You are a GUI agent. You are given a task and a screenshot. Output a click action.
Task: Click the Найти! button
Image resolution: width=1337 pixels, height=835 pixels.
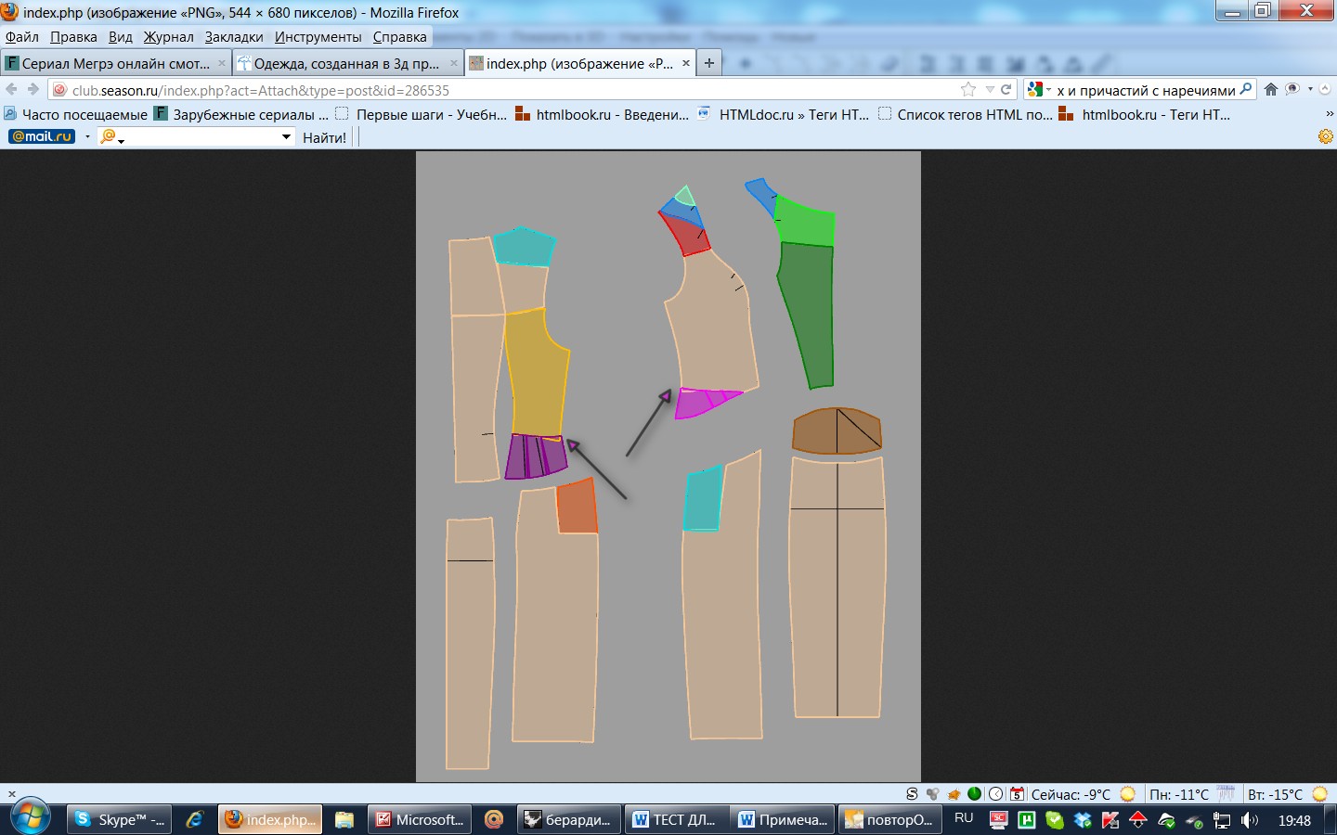click(x=324, y=137)
